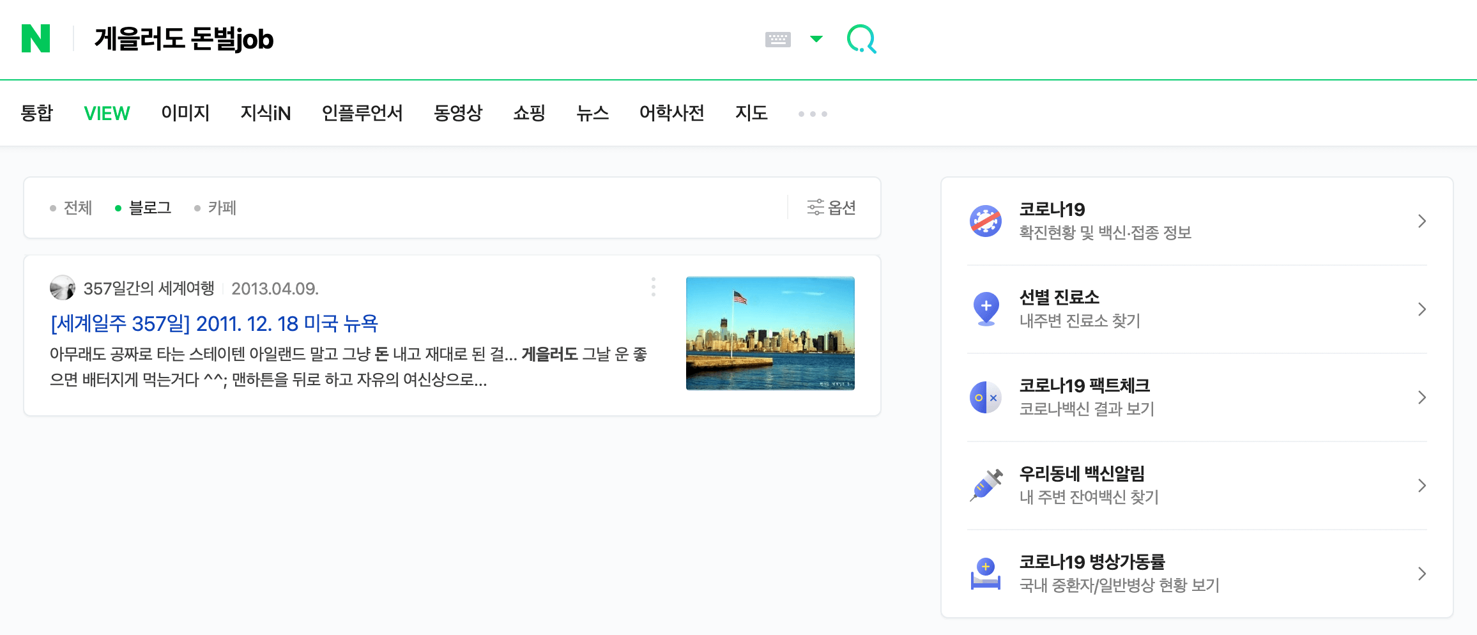Expand the 선별 진료소 row chevron
The image size is (1477, 635).
[1421, 309]
